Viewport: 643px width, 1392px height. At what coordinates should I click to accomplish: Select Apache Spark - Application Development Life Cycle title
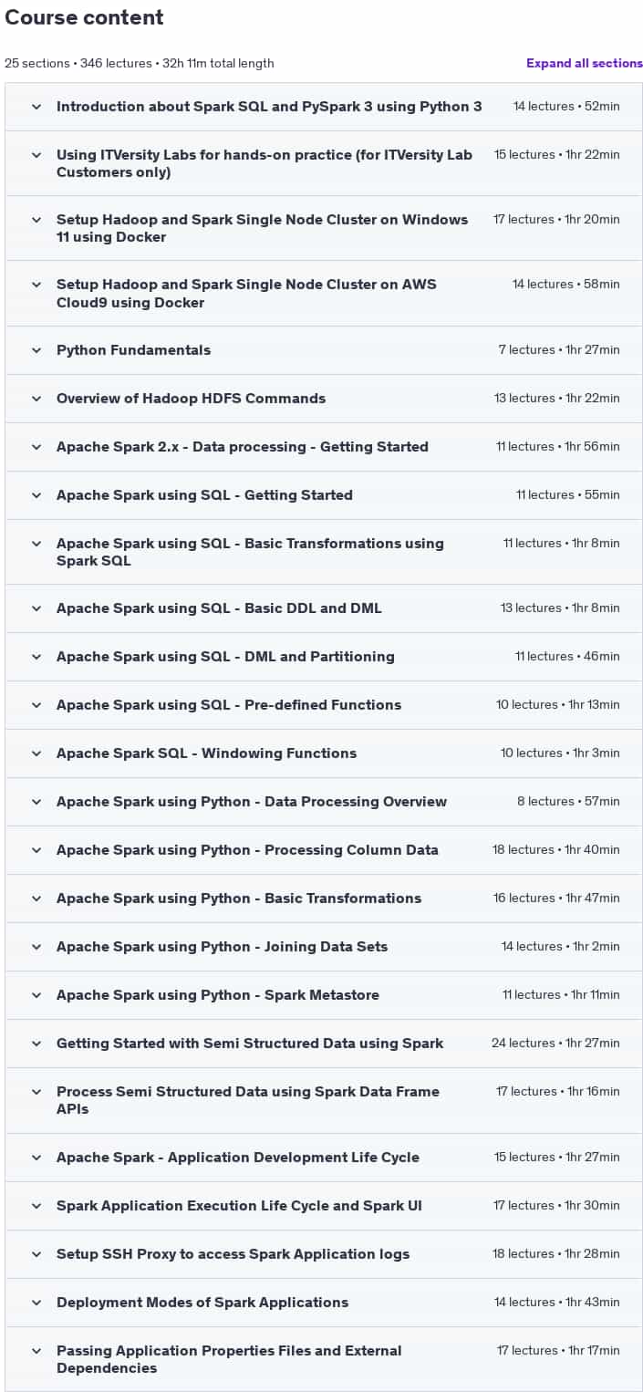238,1158
